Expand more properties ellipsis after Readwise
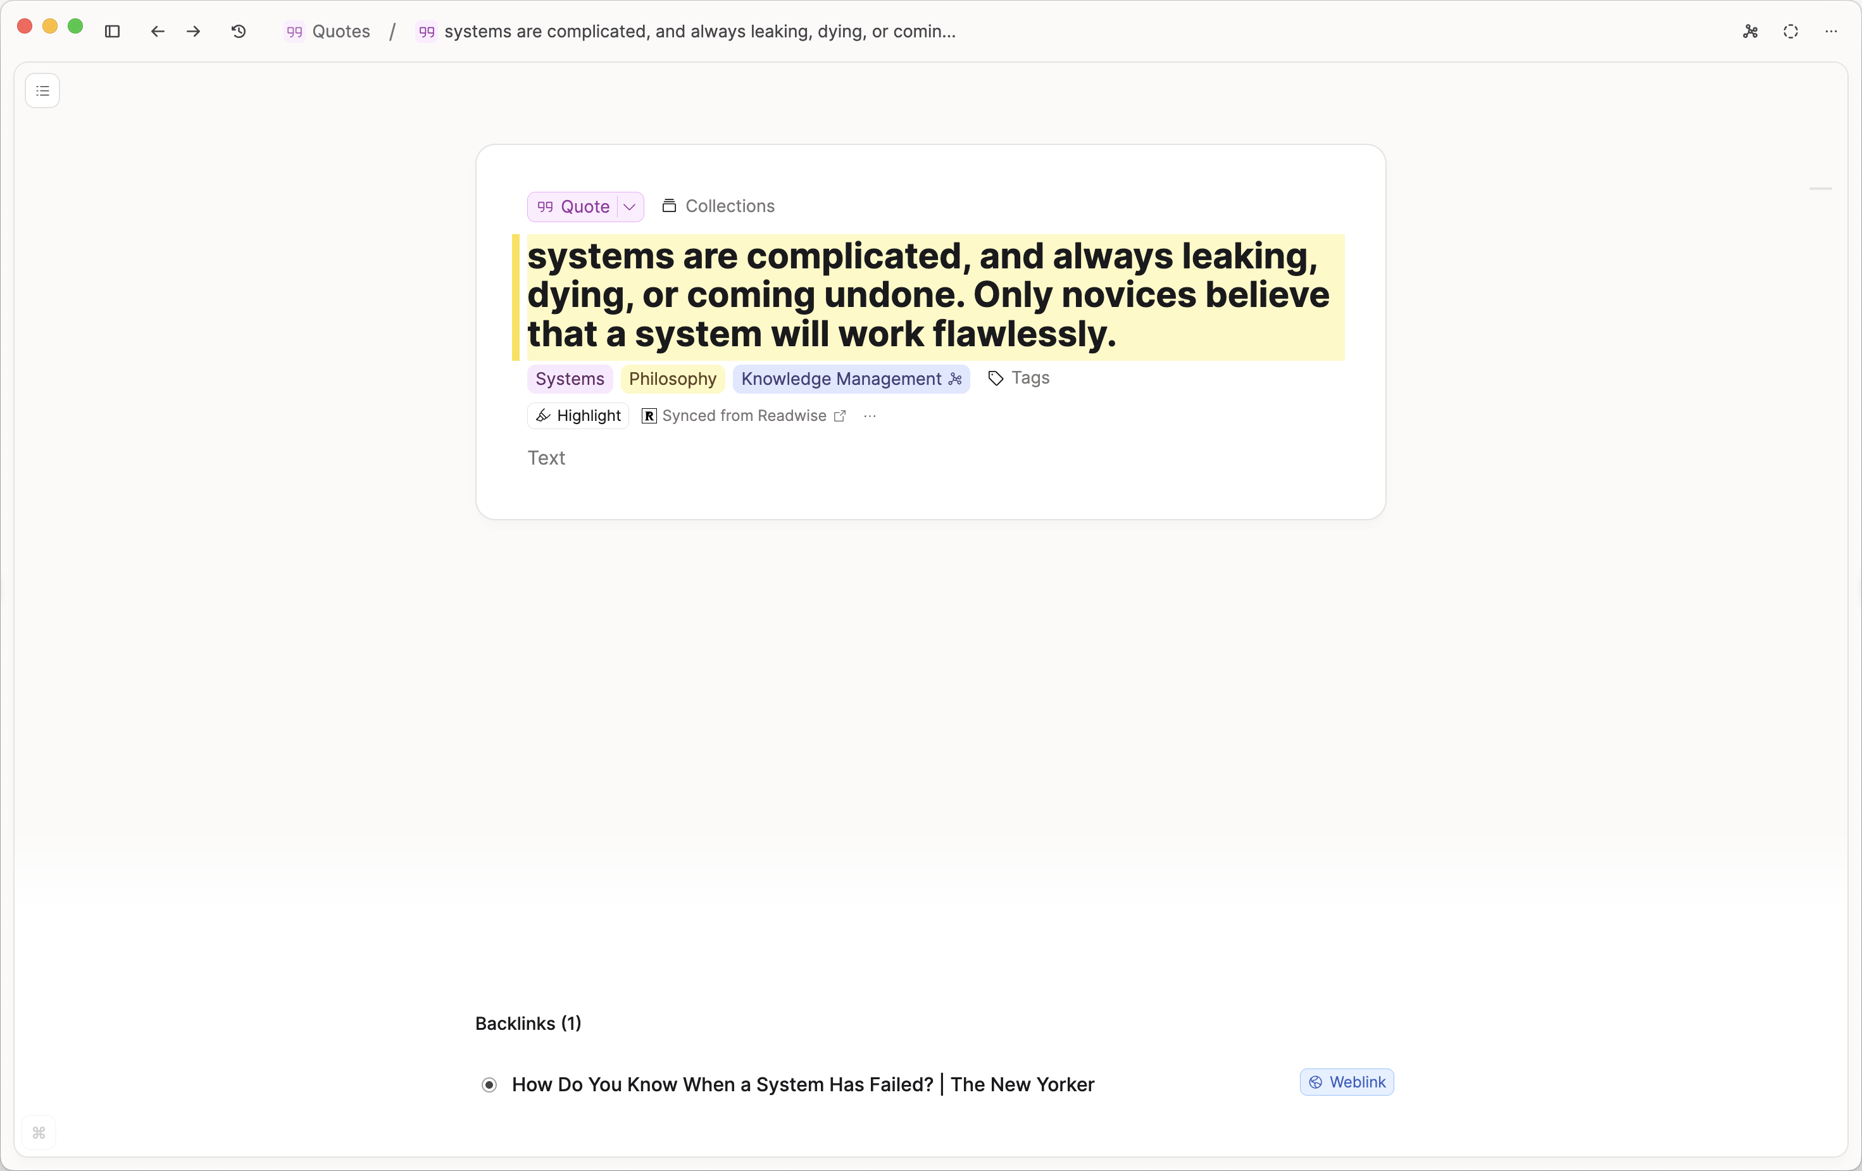This screenshot has width=1862, height=1171. click(x=870, y=416)
